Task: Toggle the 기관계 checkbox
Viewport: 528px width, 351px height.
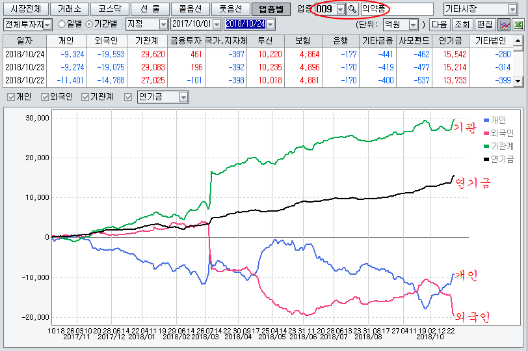Action: coord(86,97)
